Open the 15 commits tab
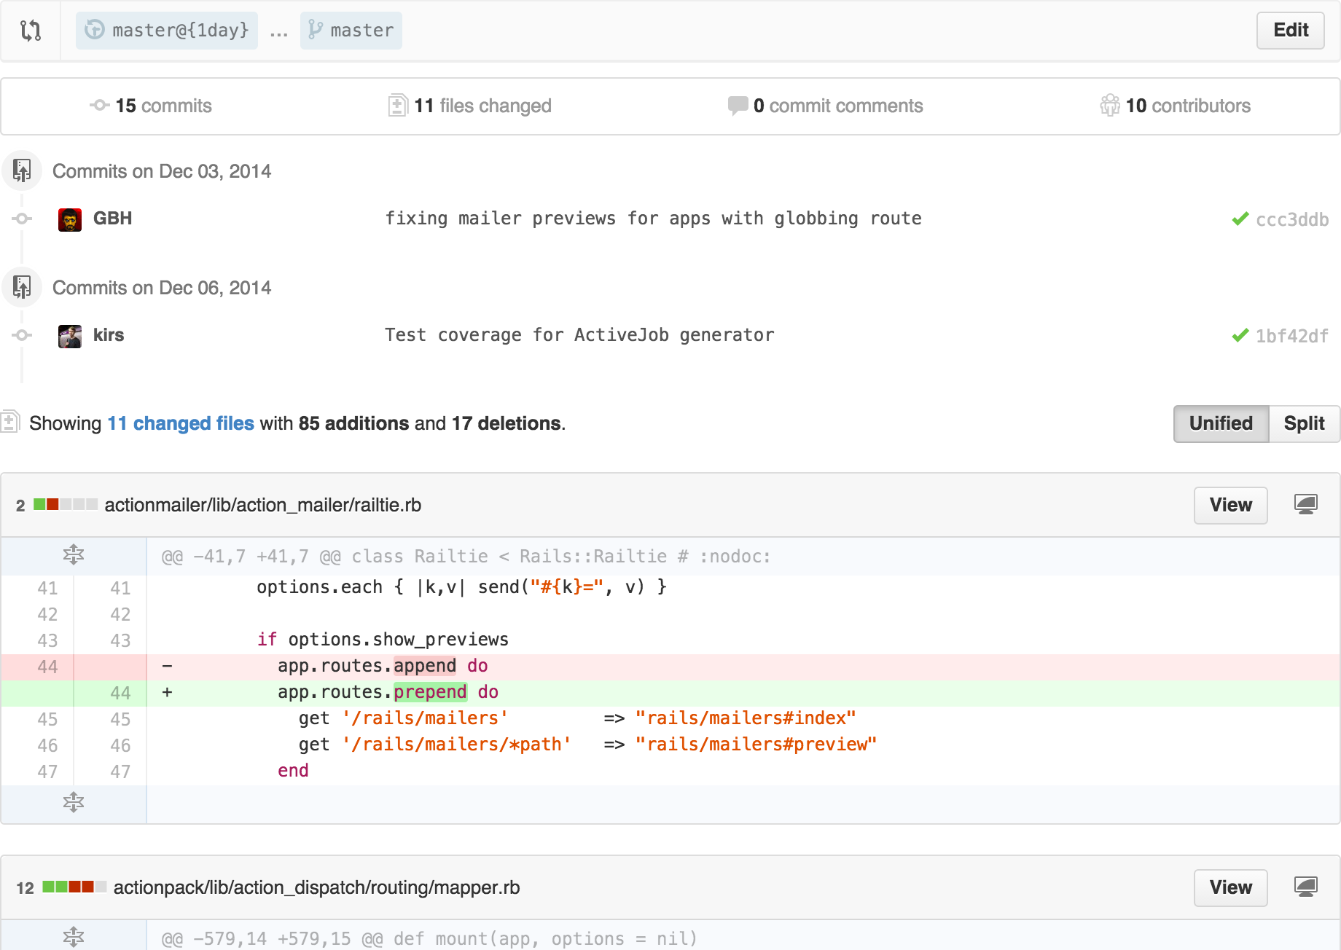The height and width of the screenshot is (950, 1341). pyautogui.click(x=151, y=106)
